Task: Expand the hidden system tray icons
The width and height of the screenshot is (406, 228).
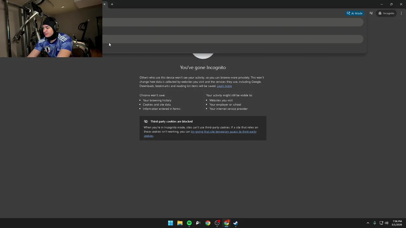Action: pos(368,223)
